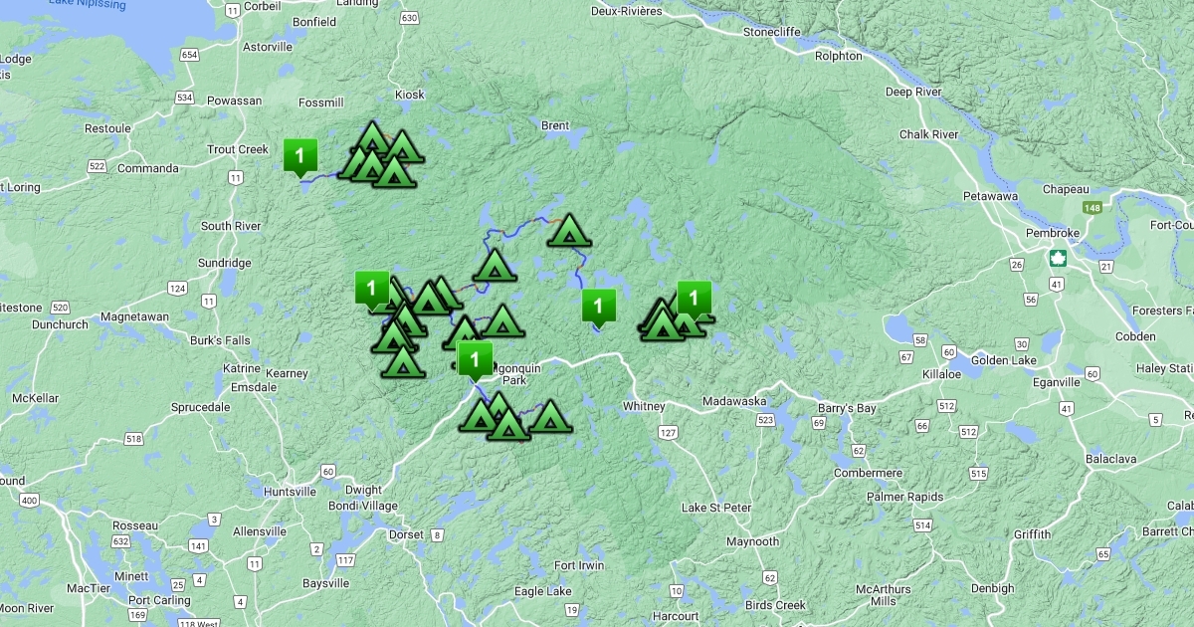Select the Petawawa place label

point(987,196)
